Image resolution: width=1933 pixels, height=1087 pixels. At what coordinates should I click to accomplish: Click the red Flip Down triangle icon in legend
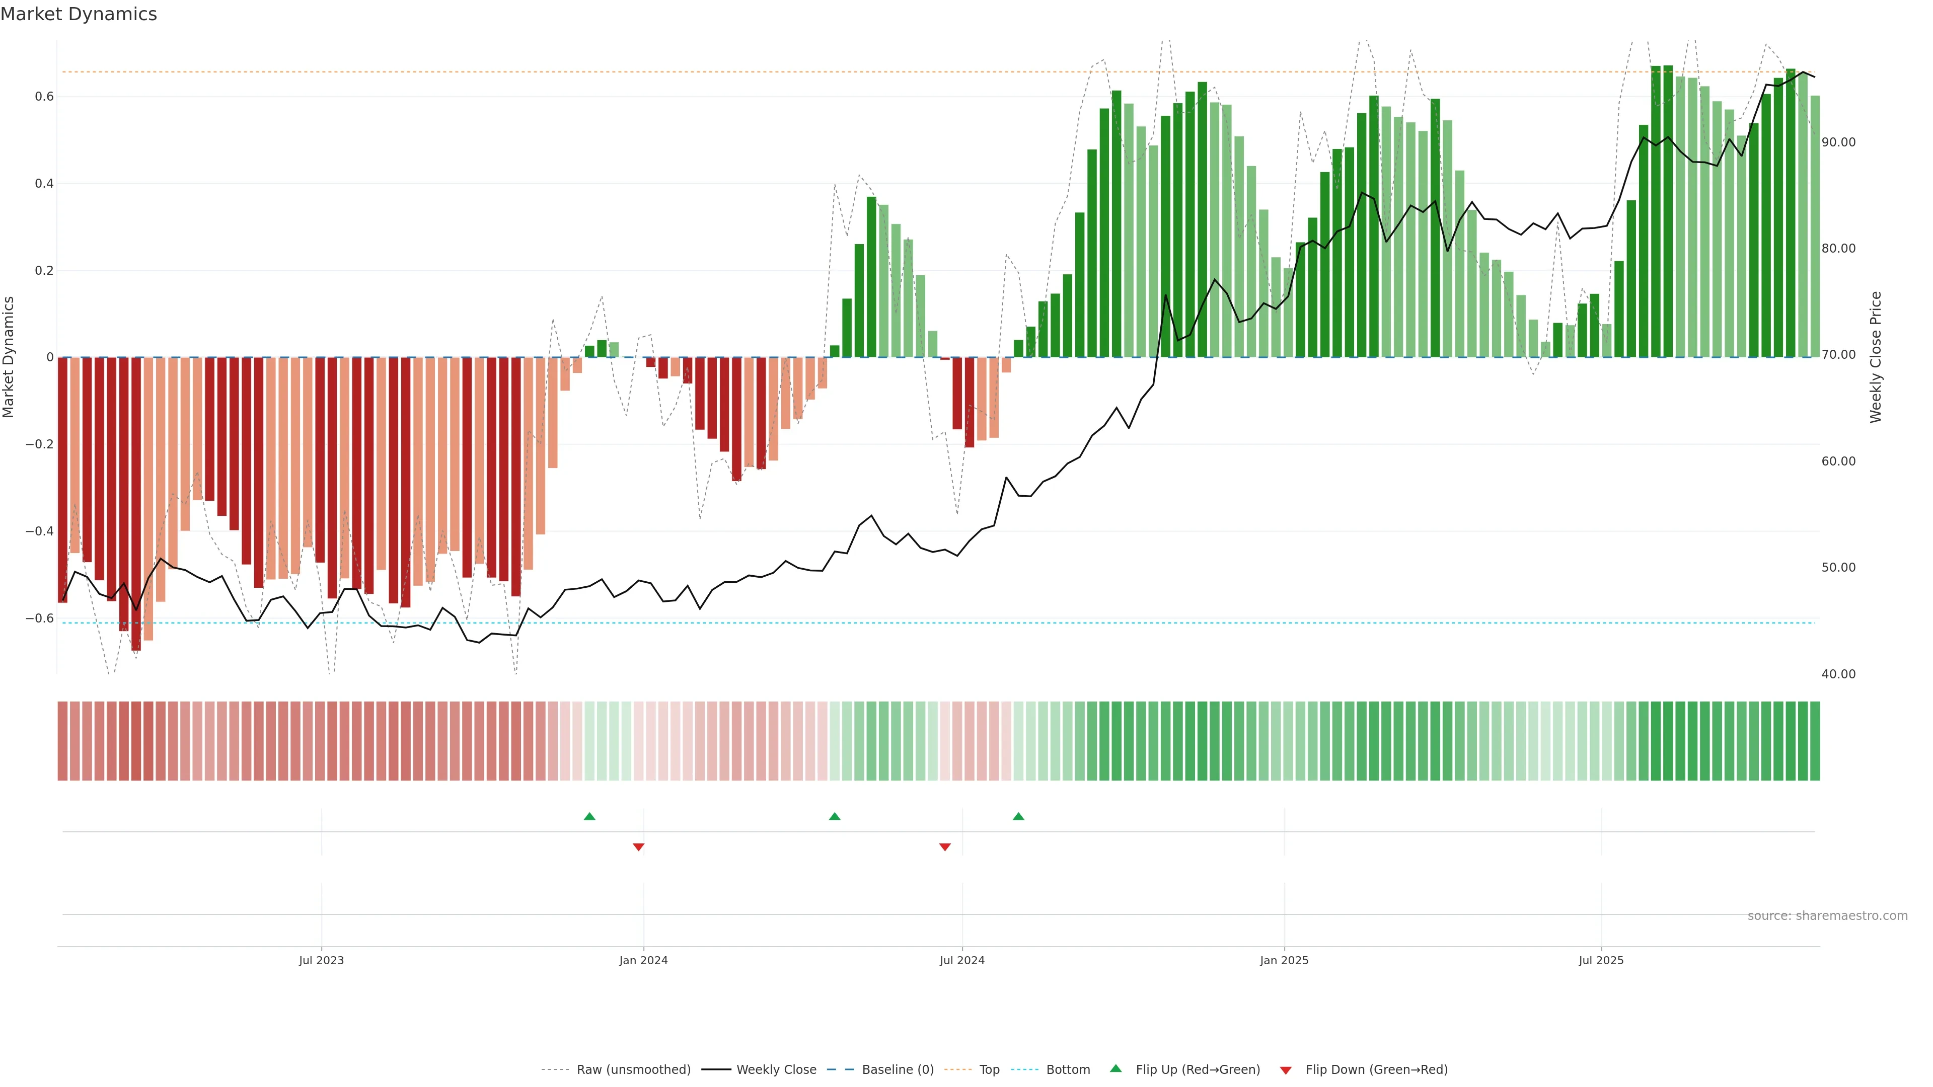[x=1286, y=1070]
